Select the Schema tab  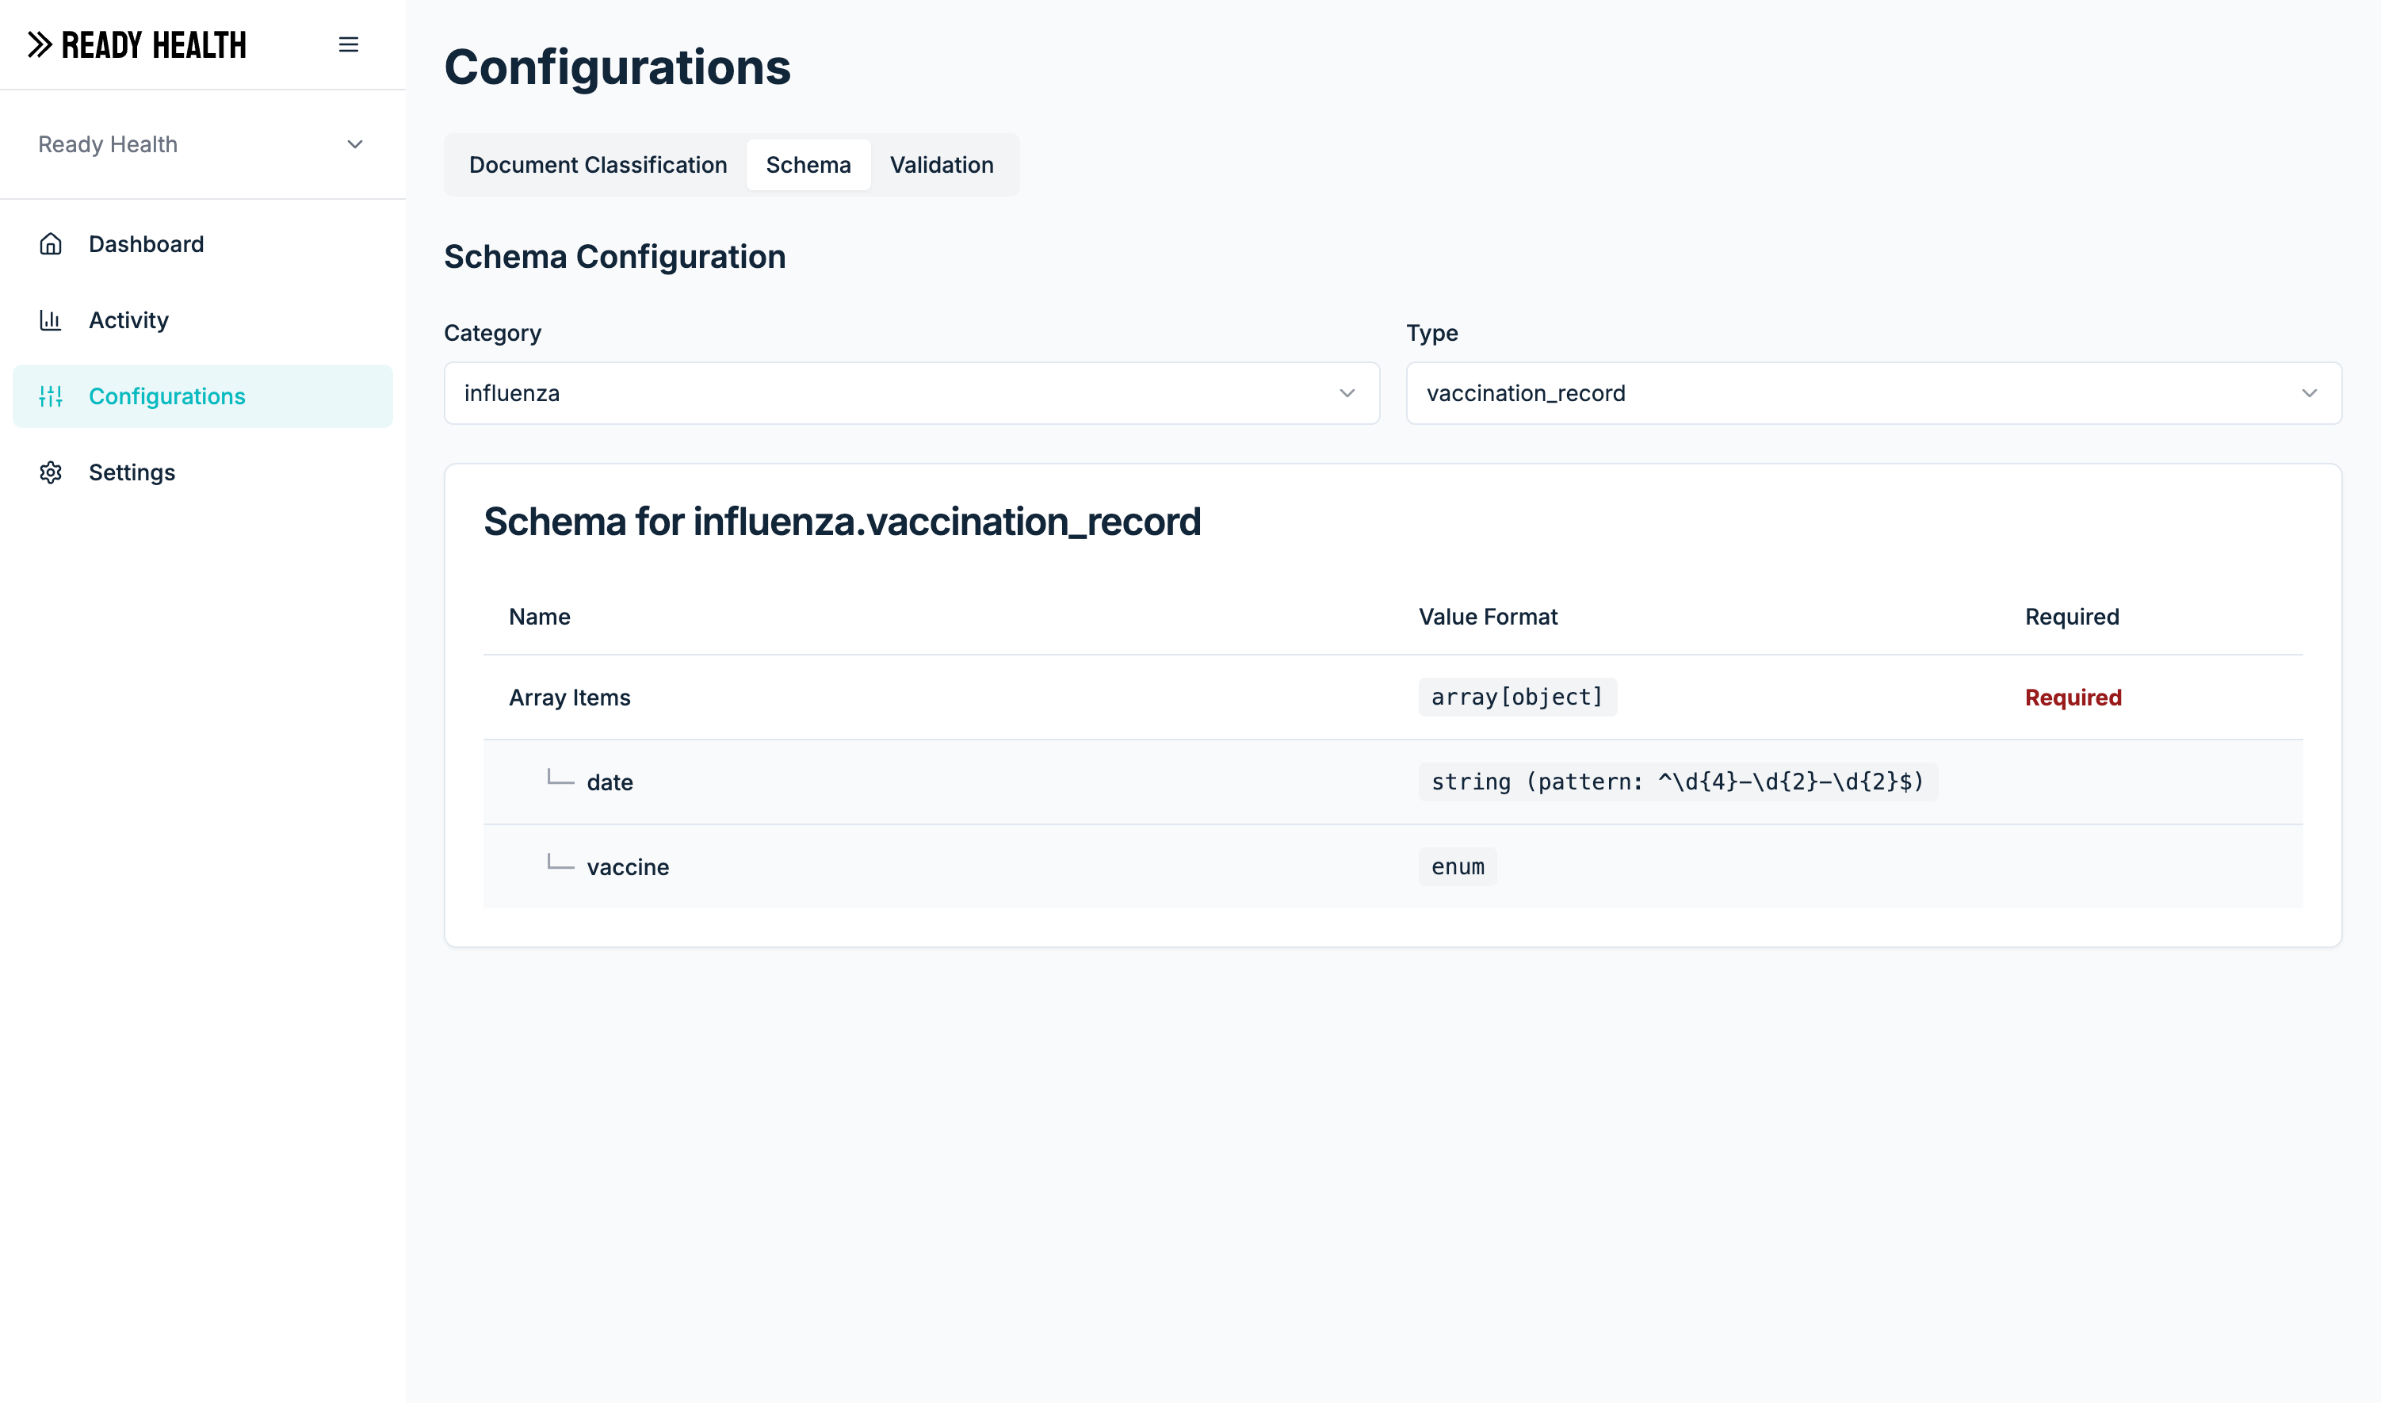[808, 165]
